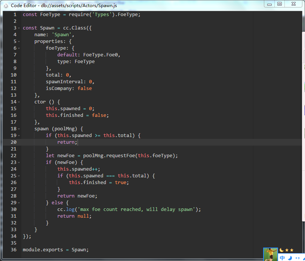Viewport: 305px width, 261px height.
Task: Click 'return null' statement on line 31
Action: (x=74, y=216)
